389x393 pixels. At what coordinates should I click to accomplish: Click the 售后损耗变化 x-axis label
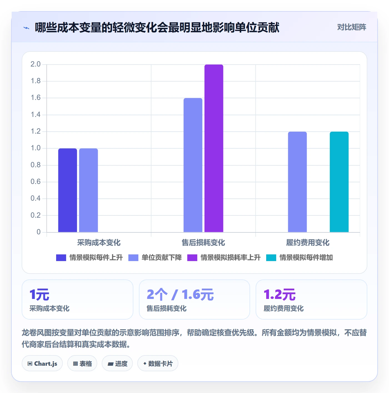[203, 243]
